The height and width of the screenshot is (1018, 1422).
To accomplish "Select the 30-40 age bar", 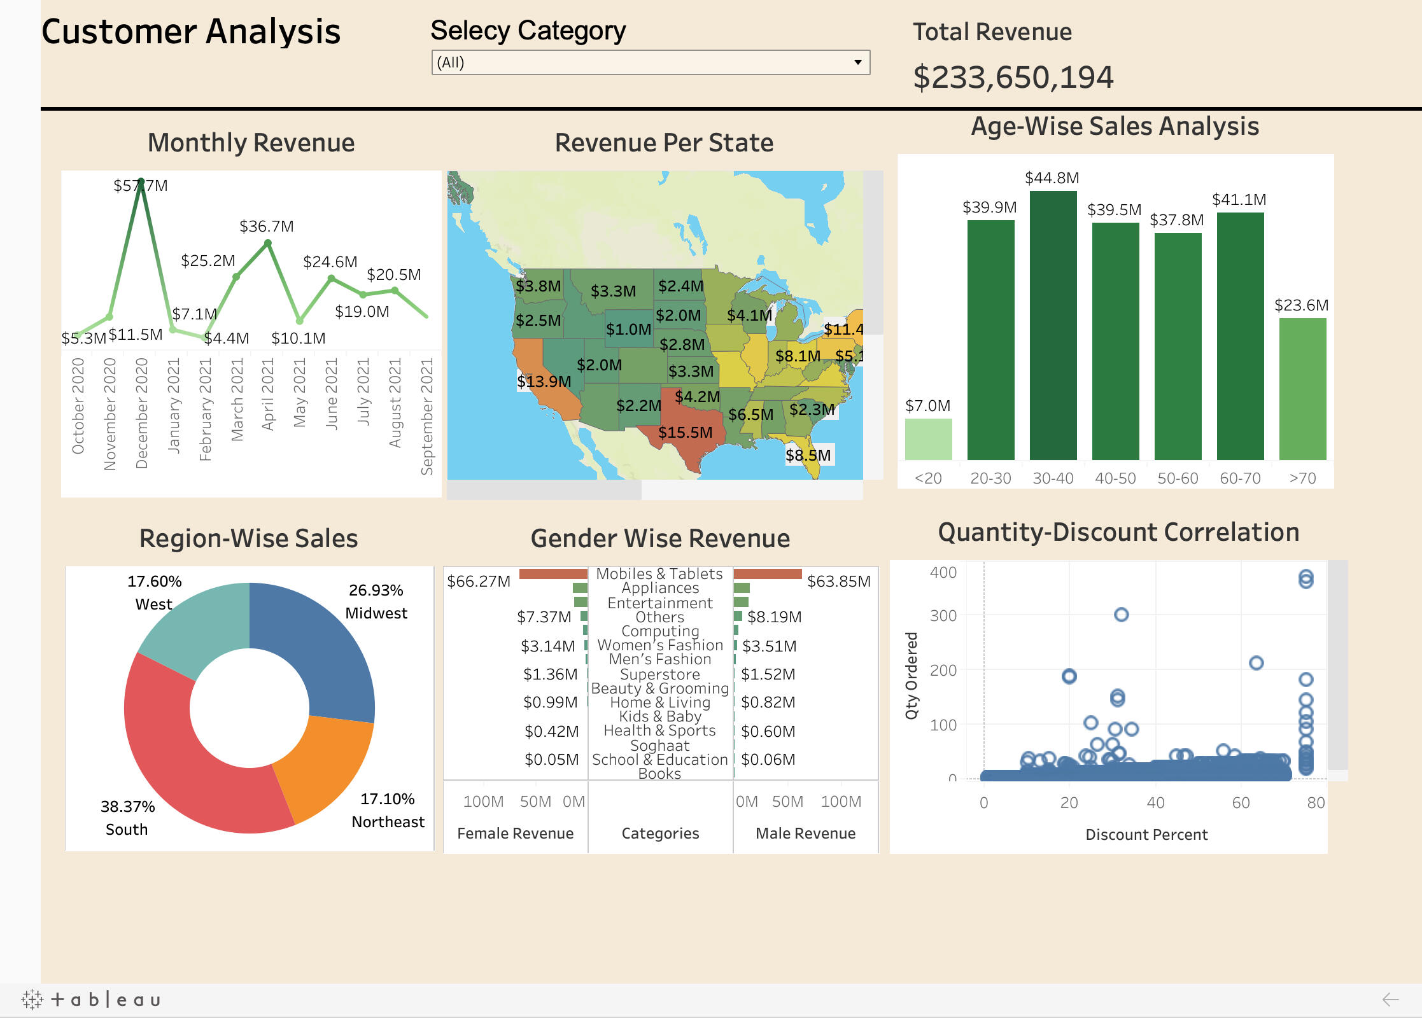I will pyautogui.click(x=1053, y=324).
